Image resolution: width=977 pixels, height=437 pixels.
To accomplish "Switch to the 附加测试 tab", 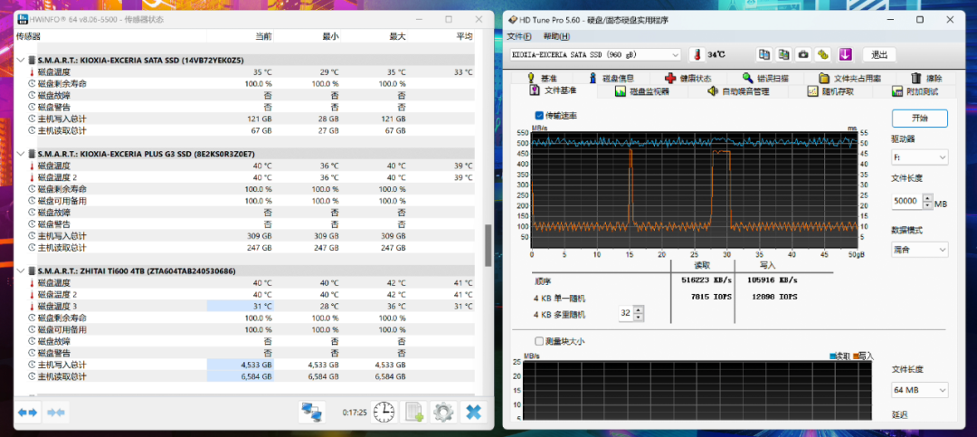I will click(915, 91).
